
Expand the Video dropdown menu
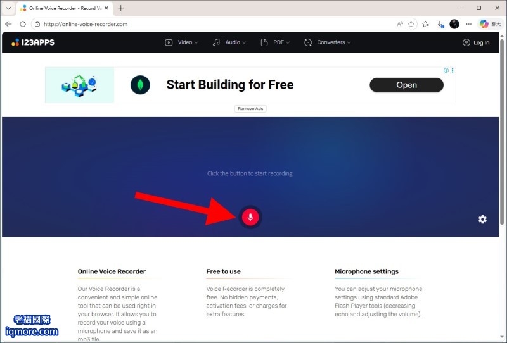point(182,42)
